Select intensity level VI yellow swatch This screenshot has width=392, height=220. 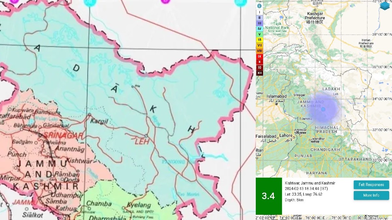(x=259, y=40)
